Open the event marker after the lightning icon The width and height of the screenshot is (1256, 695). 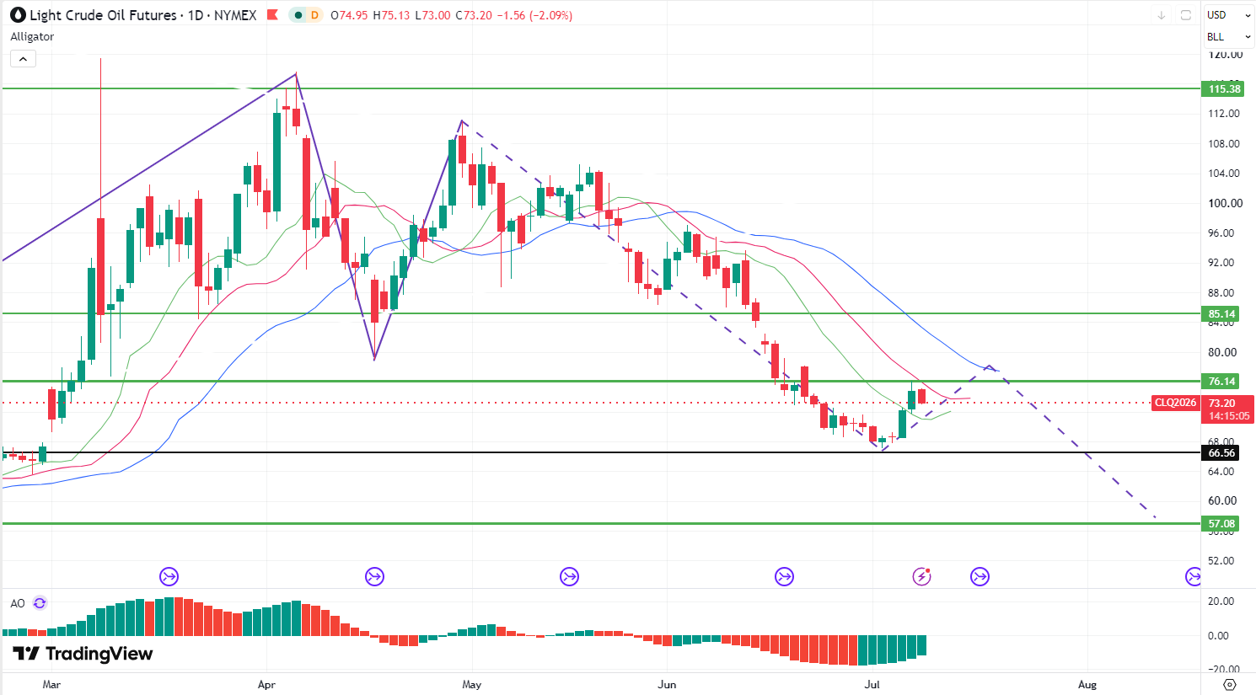click(x=980, y=576)
